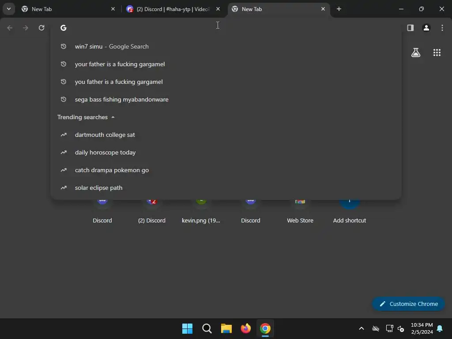Choose 'solar eclipse path' trending search
Image resolution: width=452 pixels, height=339 pixels.
(226, 187)
